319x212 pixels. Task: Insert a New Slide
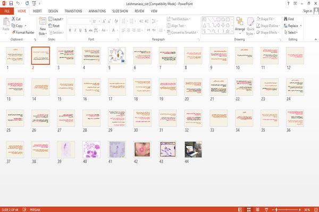click(43, 27)
